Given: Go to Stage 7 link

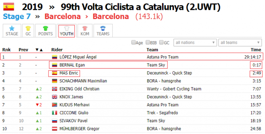Looking at the screenshot, I should (x=17, y=17).
